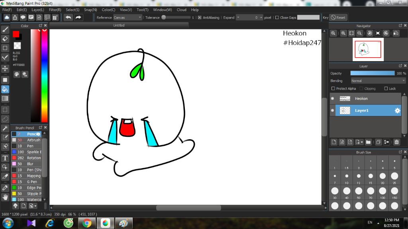Open the File menu
Screen dimensions: 408x229
[x=7, y=10]
